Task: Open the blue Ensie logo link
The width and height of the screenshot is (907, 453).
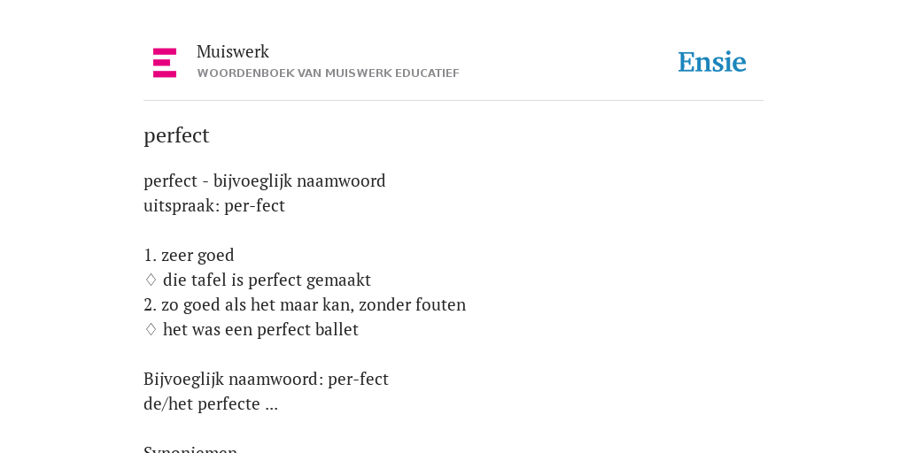Action: [x=712, y=62]
